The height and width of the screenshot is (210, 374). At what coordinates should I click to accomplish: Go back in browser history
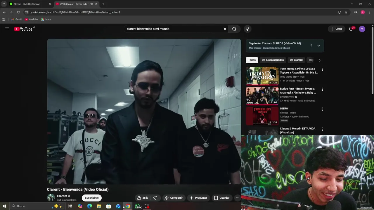click(x=4, y=12)
